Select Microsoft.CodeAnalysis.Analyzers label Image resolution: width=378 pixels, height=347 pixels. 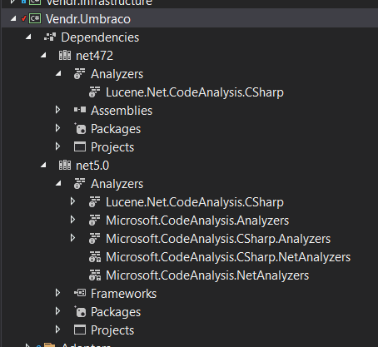pos(197,221)
